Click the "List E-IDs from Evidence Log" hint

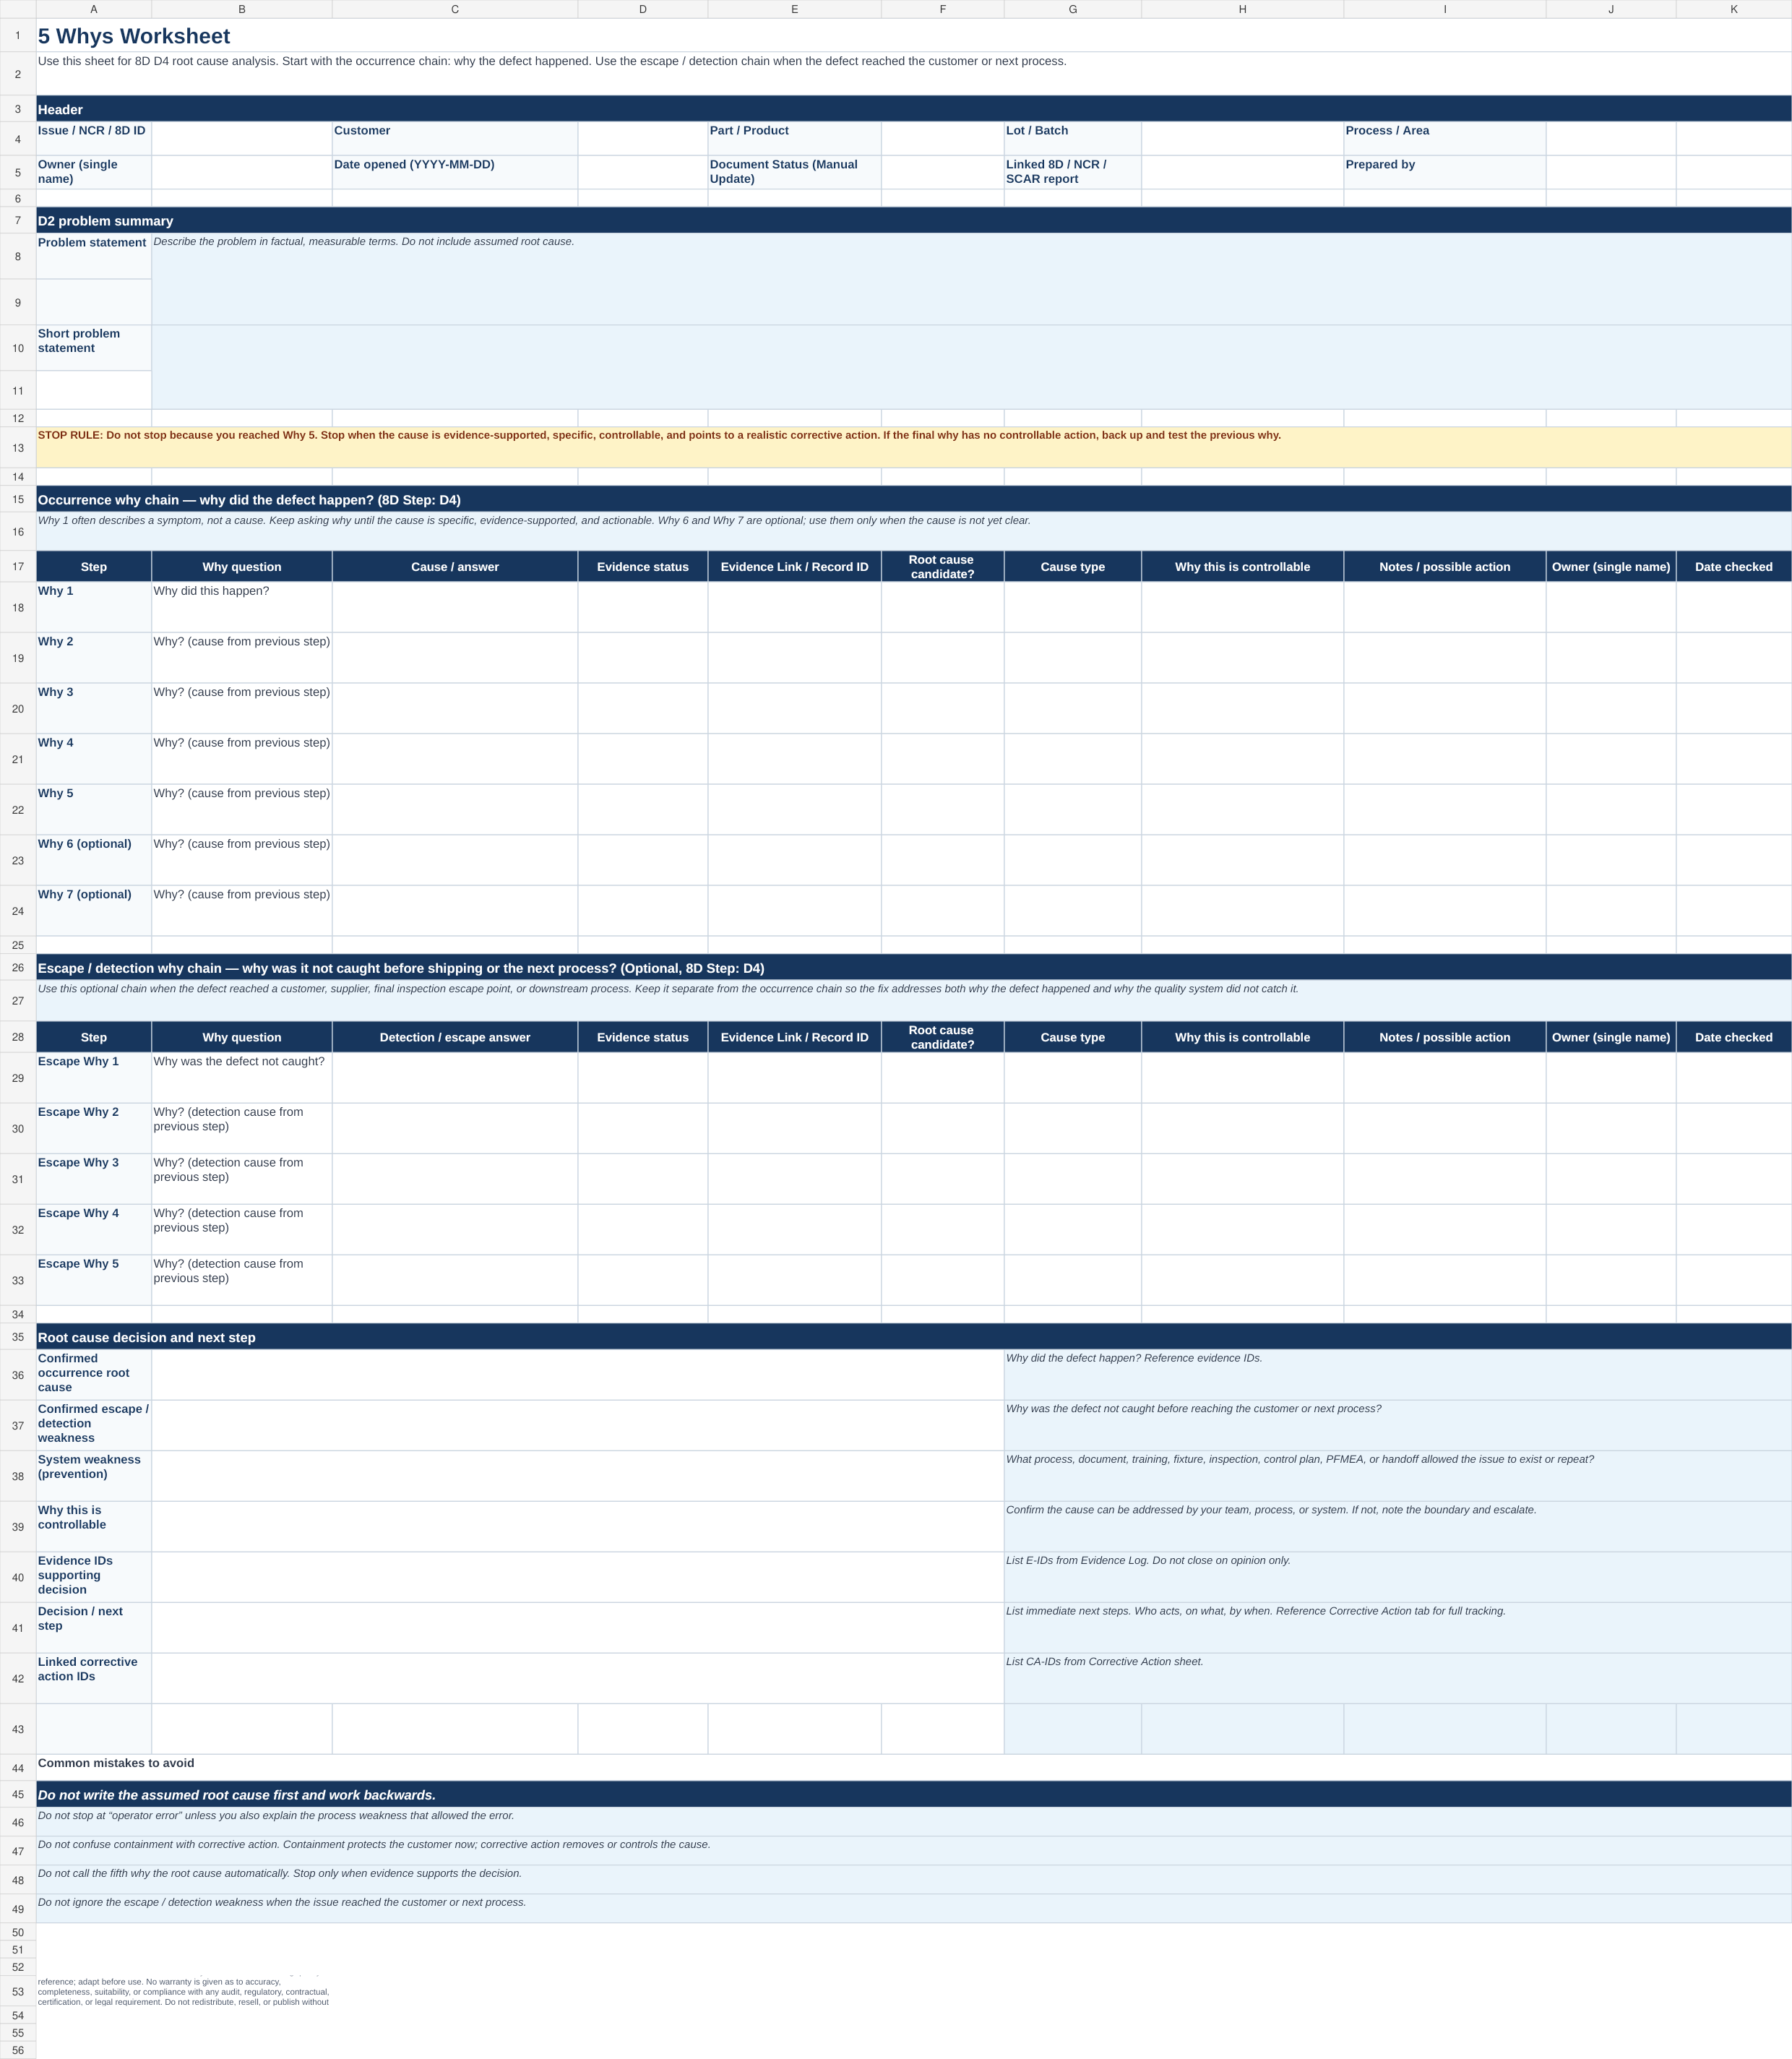pyautogui.click(x=1398, y=1577)
